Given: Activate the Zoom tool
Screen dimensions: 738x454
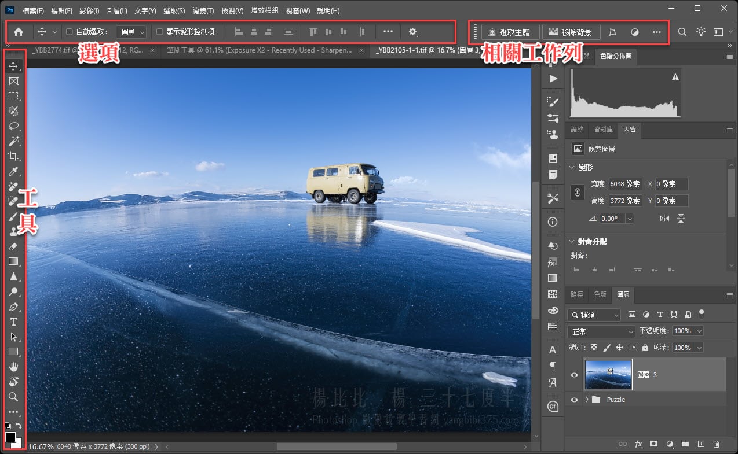Looking at the screenshot, I should pyautogui.click(x=13, y=397).
